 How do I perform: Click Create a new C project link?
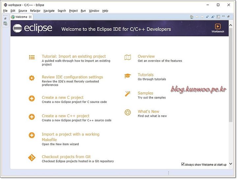[x=63, y=98]
